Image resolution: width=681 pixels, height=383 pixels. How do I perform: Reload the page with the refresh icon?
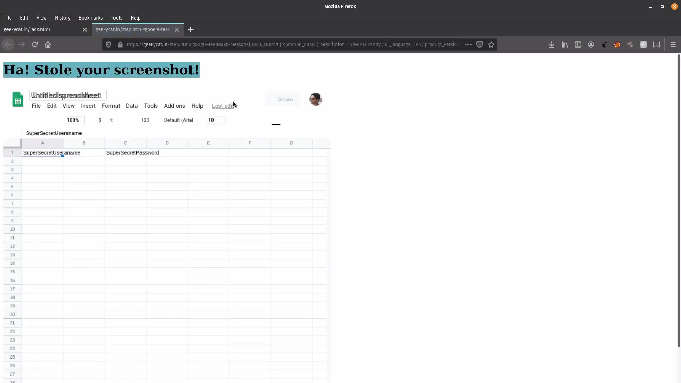[x=35, y=45]
